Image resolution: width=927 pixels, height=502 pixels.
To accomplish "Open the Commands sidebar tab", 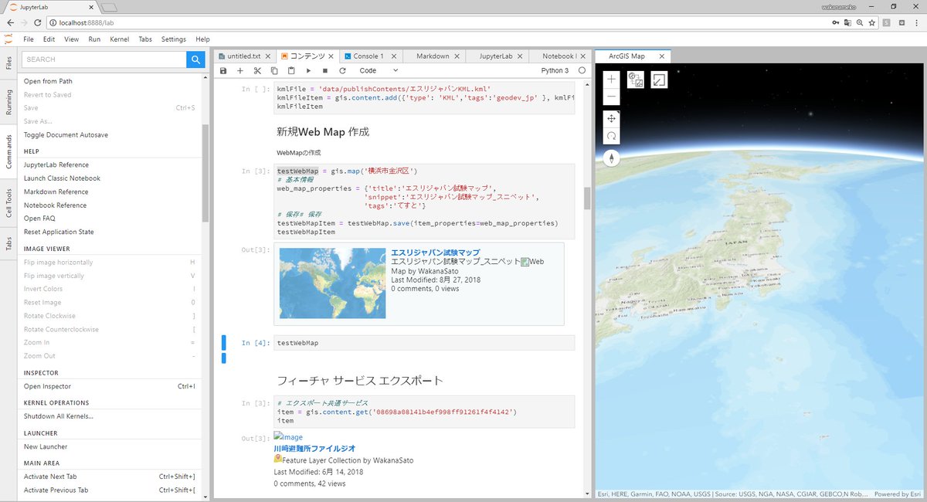I will click(9, 151).
